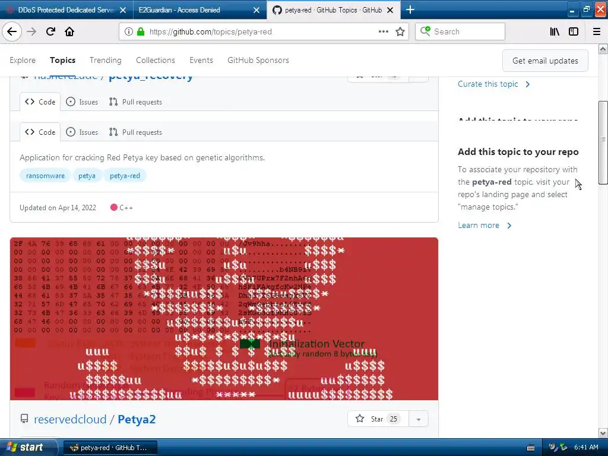Bookmark this page with the star
The image size is (608, 456).
click(x=400, y=31)
